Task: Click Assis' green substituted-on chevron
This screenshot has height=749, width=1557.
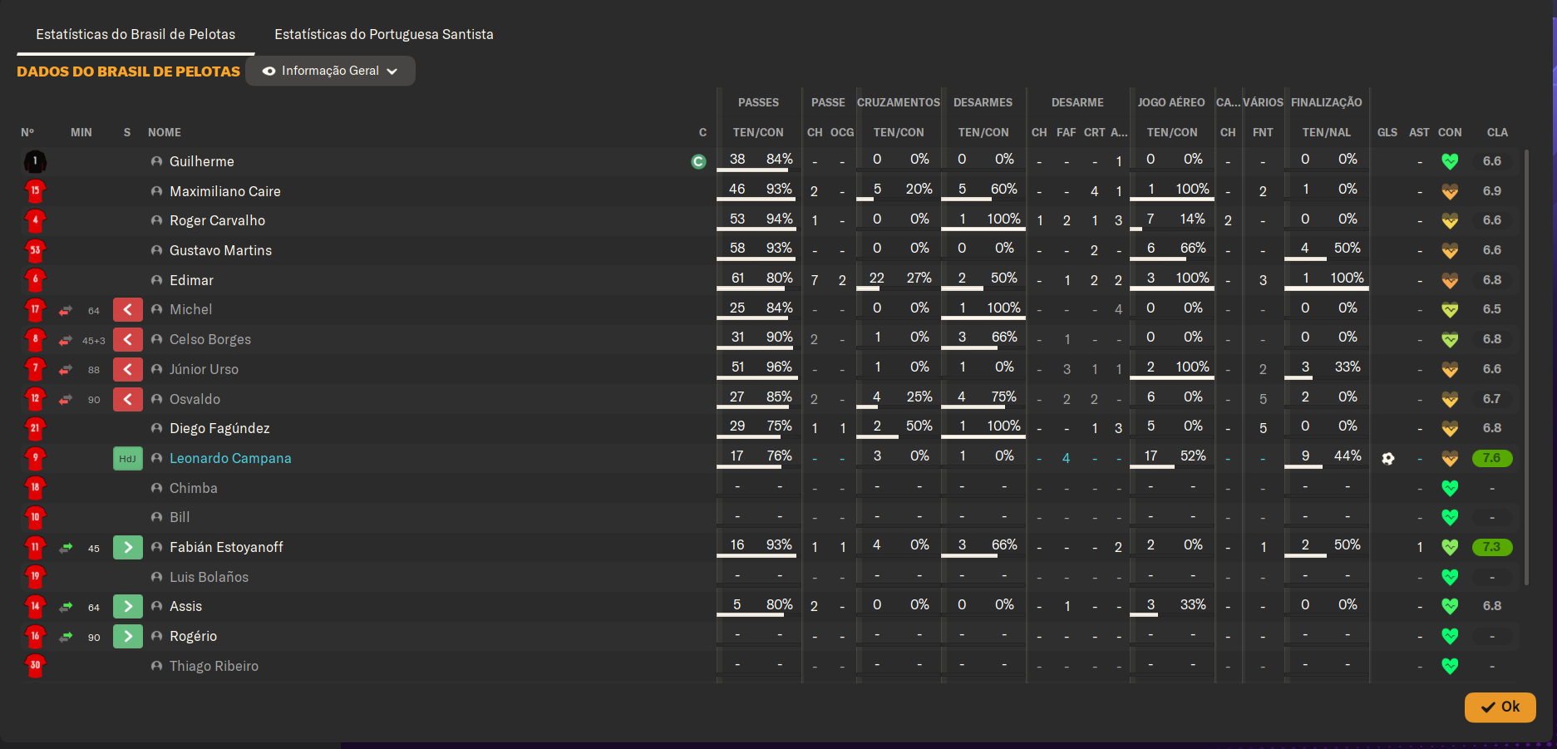Action: pyautogui.click(x=128, y=606)
